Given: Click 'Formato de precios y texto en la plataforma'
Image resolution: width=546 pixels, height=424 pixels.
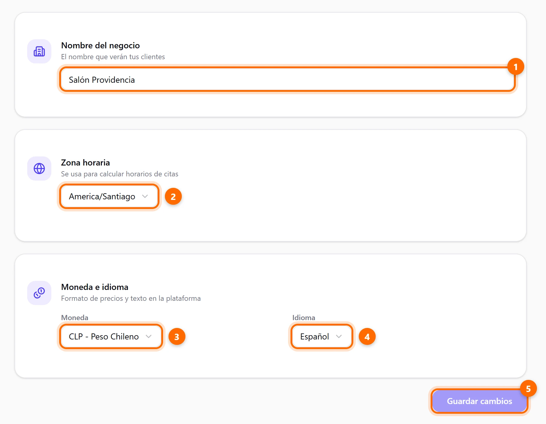Looking at the screenshot, I should coord(131,298).
